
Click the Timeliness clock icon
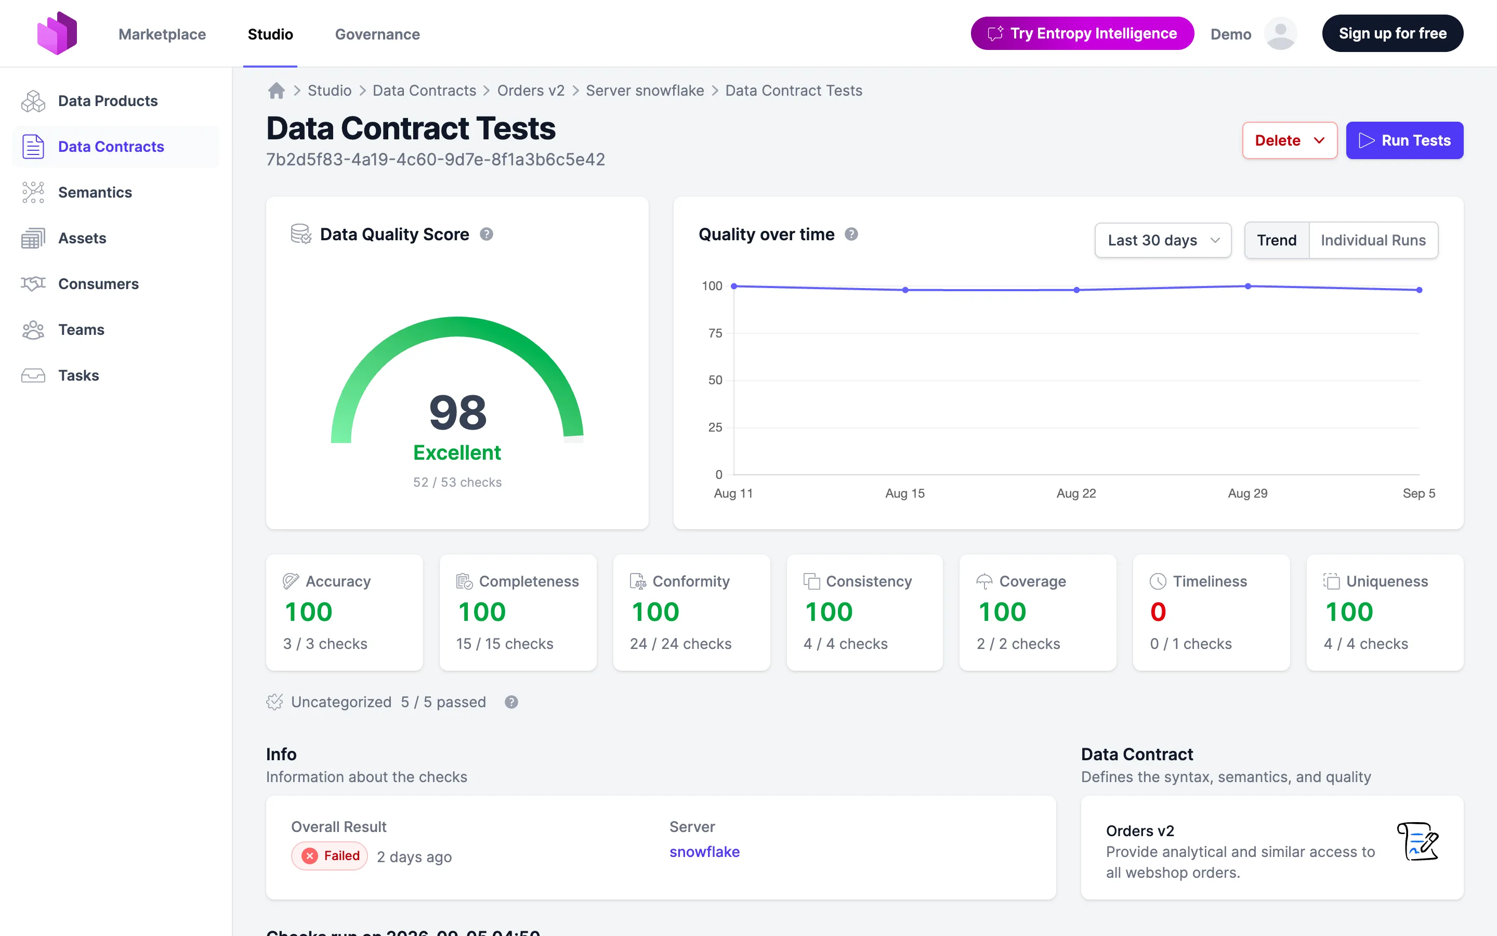click(1158, 581)
